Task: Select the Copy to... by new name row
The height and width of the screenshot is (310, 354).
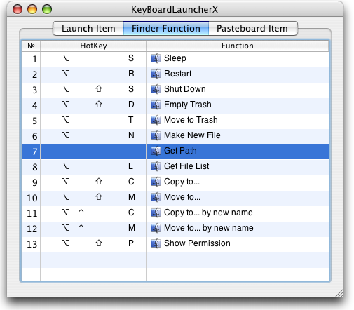Action: 175,213
